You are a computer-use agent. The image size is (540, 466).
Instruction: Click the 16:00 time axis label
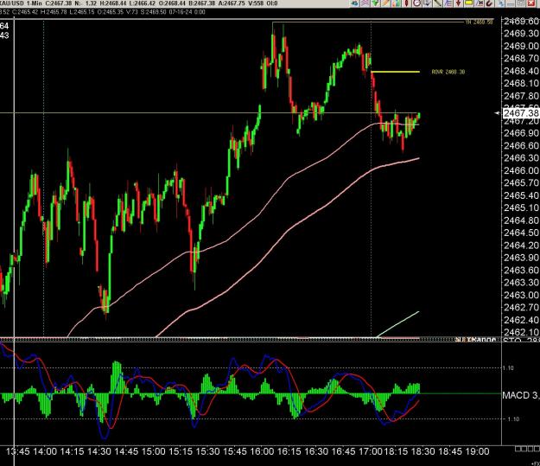click(262, 451)
